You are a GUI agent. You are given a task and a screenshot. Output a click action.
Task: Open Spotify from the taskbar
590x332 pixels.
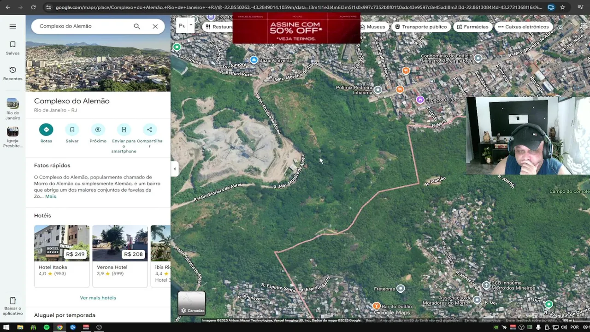pyautogui.click(x=47, y=327)
